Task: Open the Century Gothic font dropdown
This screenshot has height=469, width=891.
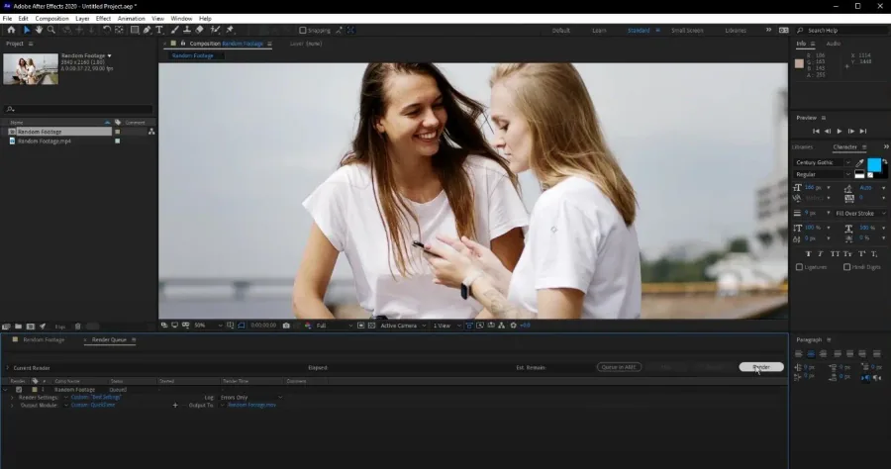Action: (823, 162)
